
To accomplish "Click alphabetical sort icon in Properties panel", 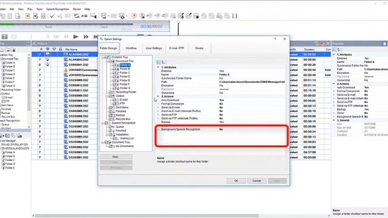I will (339, 50).
